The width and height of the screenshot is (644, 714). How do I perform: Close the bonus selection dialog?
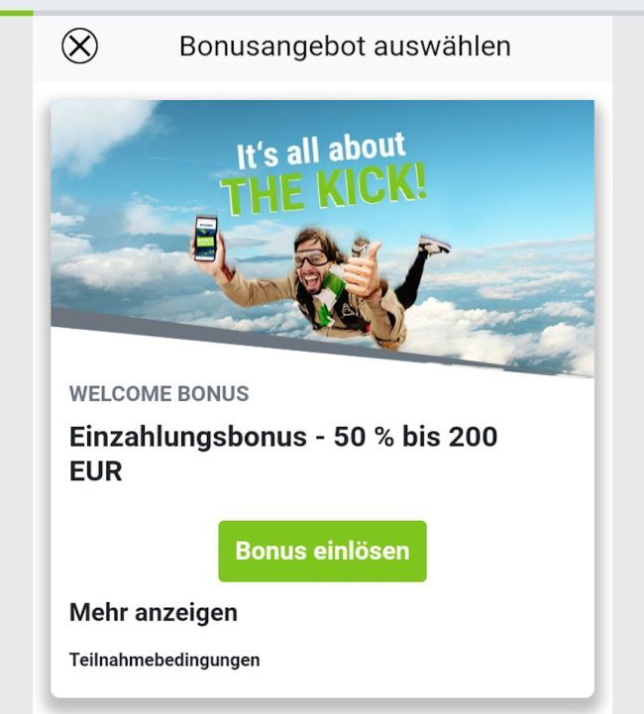(79, 46)
